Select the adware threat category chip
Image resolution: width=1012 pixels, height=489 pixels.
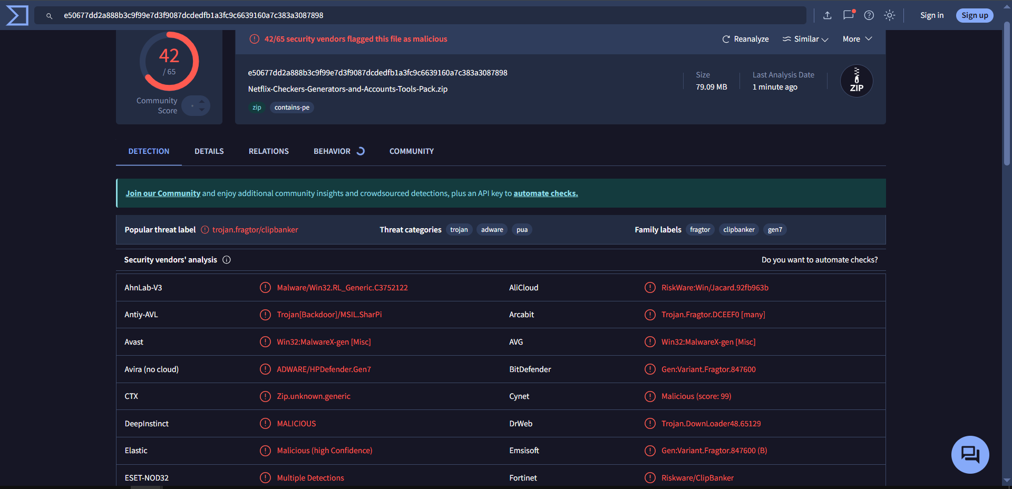(x=492, y=230)
